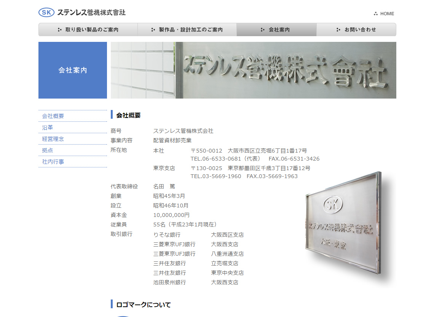This screenshot has height=317, width=434.
Task: Click the 資本金 label
Action: click(x=119, y=215)
